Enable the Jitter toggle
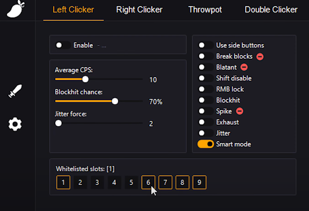 206,133
